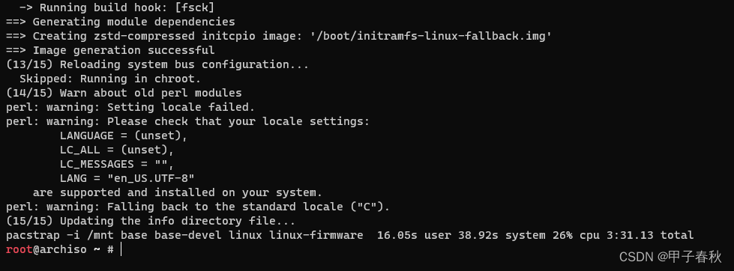
Task: Click the initramfs-linux-fallback.img path
Action: pos(430,36)
